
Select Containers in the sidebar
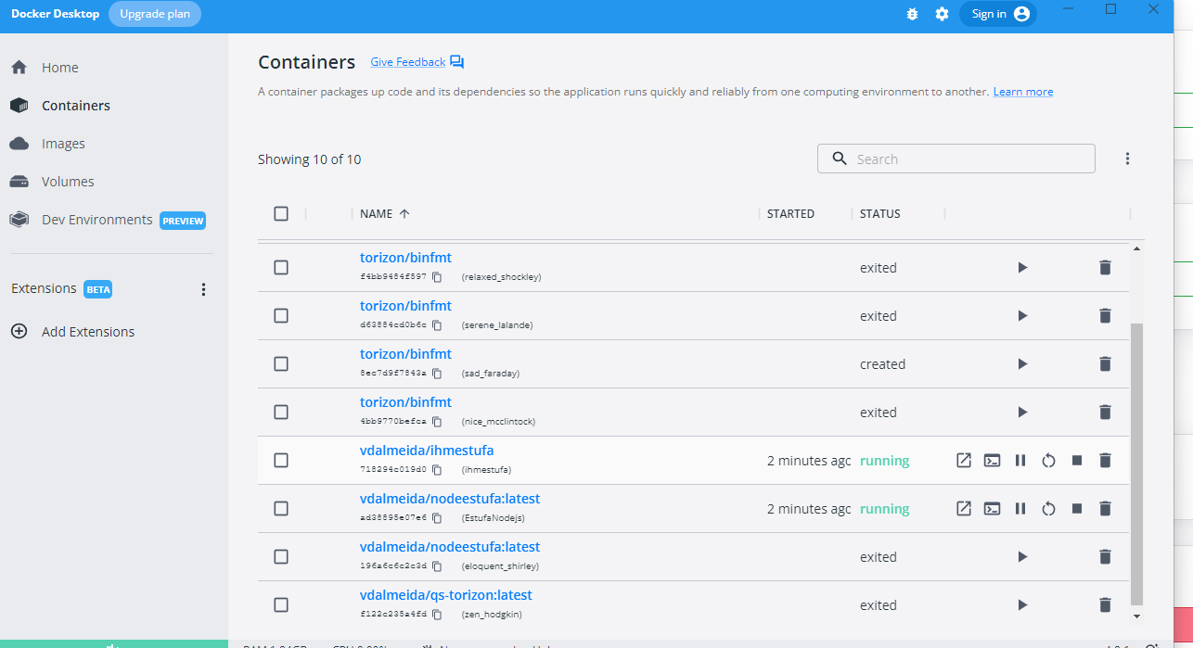[76, 106]
